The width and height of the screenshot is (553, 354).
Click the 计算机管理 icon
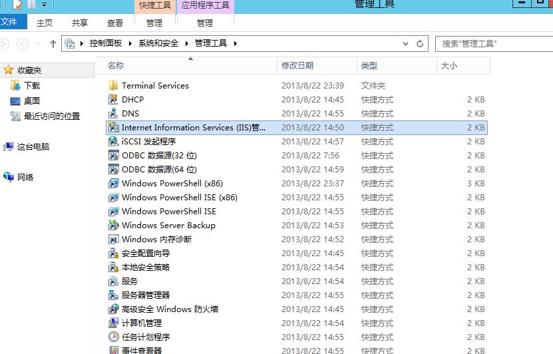(x=113, y=323)
